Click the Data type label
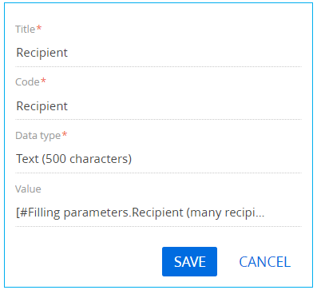 (38, 136)
